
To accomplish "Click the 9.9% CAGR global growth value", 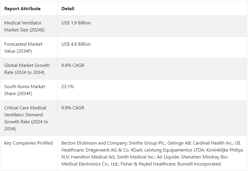I will (x=73, y=65).
